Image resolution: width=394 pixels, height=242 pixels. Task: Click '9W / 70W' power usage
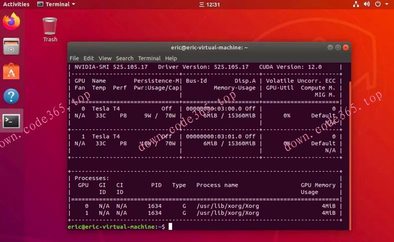[x=160, y=116]
